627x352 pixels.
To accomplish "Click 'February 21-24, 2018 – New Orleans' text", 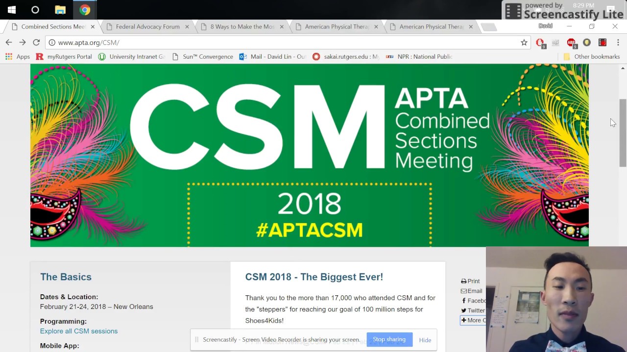I will [x=96, y=307].
